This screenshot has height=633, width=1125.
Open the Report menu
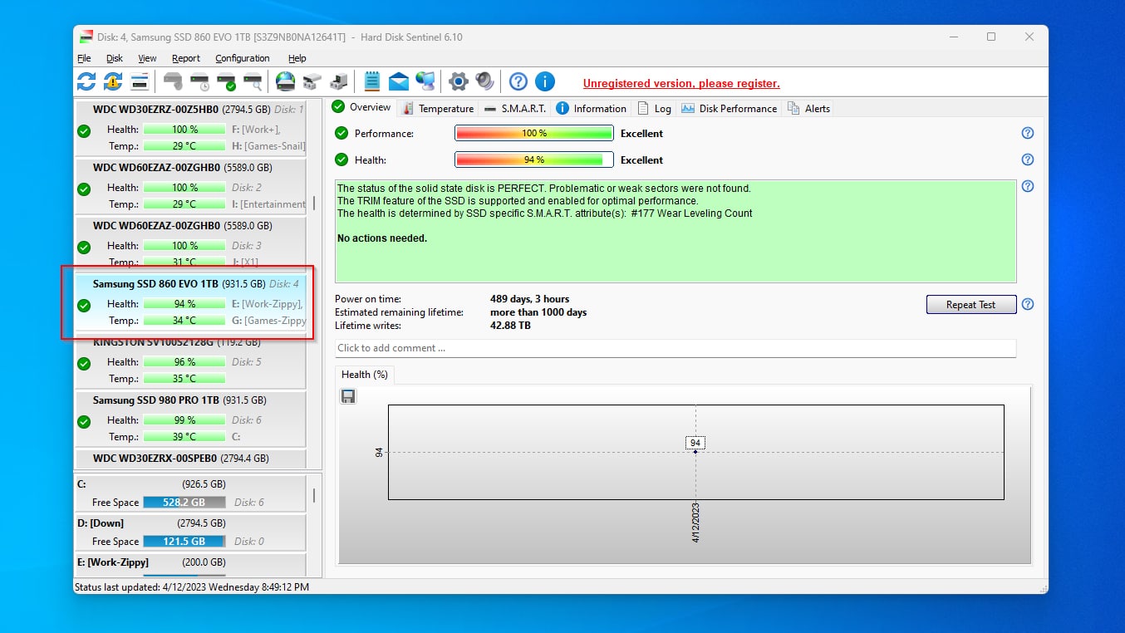click(186, 58)
